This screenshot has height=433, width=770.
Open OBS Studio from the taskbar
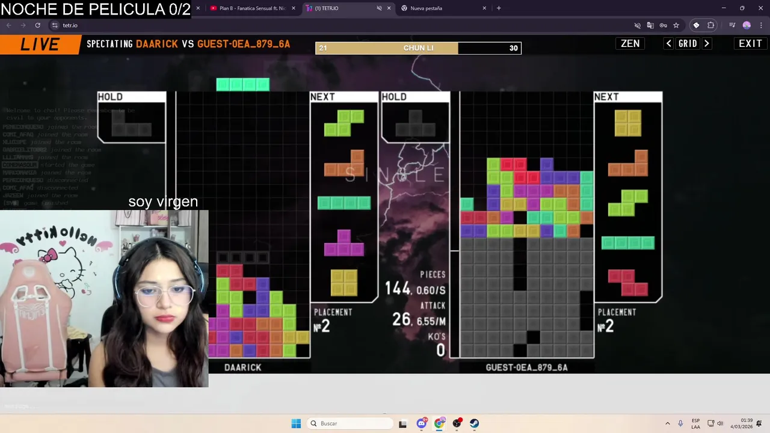click(x=457, y=423)
